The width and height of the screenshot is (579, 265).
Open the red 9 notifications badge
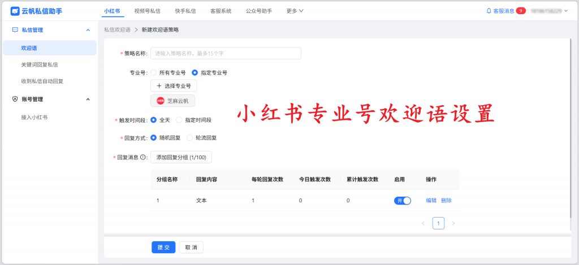pyautogui.click(x=521, y=11)
